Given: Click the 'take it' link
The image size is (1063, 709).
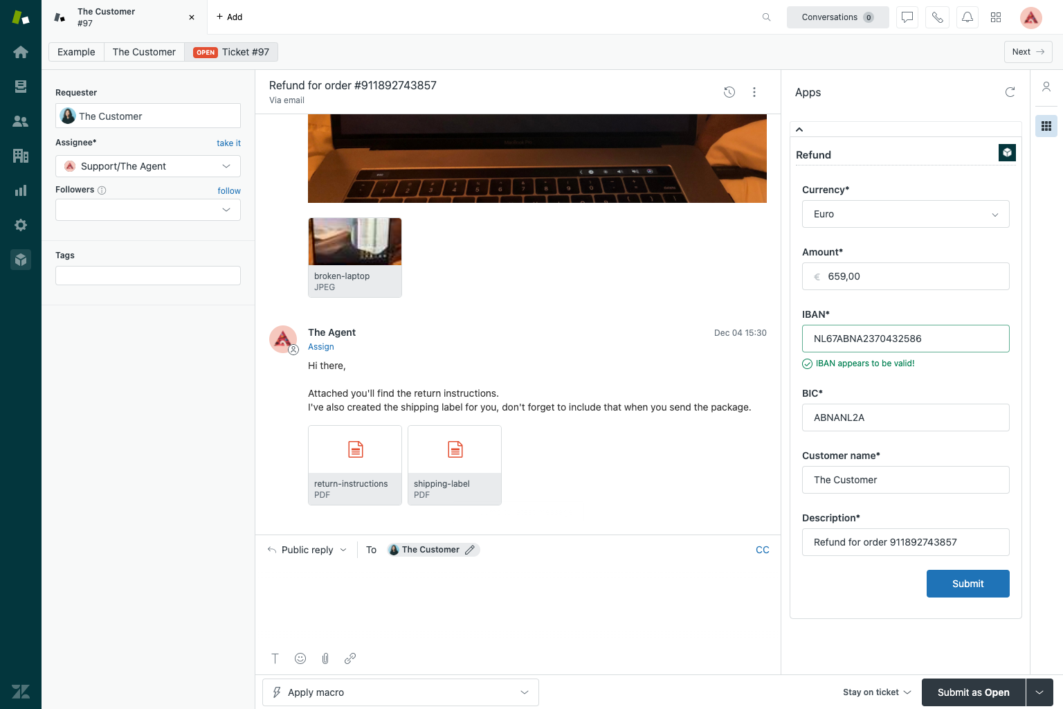Looking at the screenshot, I should [x=228, y=143].
